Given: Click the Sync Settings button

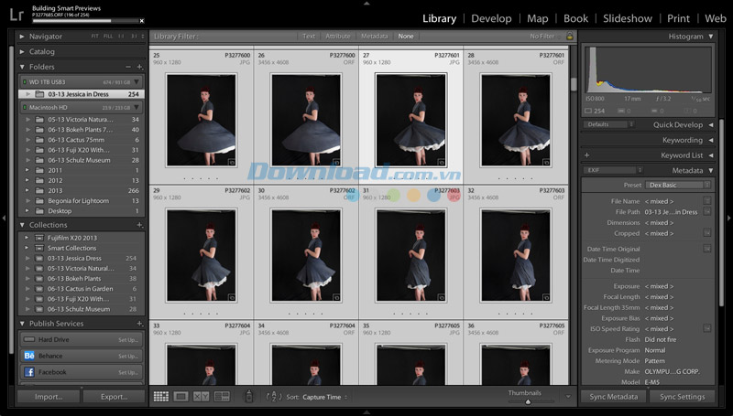Looking at the screenshot, I should [682, 397].
